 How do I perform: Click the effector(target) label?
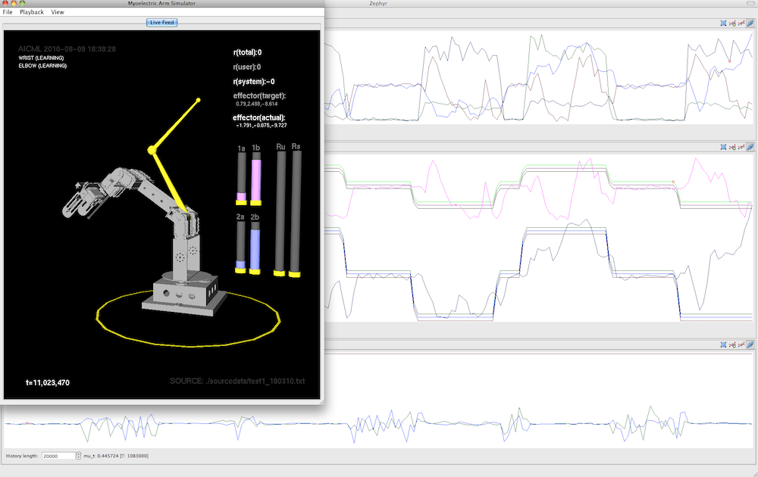(259, 96)
